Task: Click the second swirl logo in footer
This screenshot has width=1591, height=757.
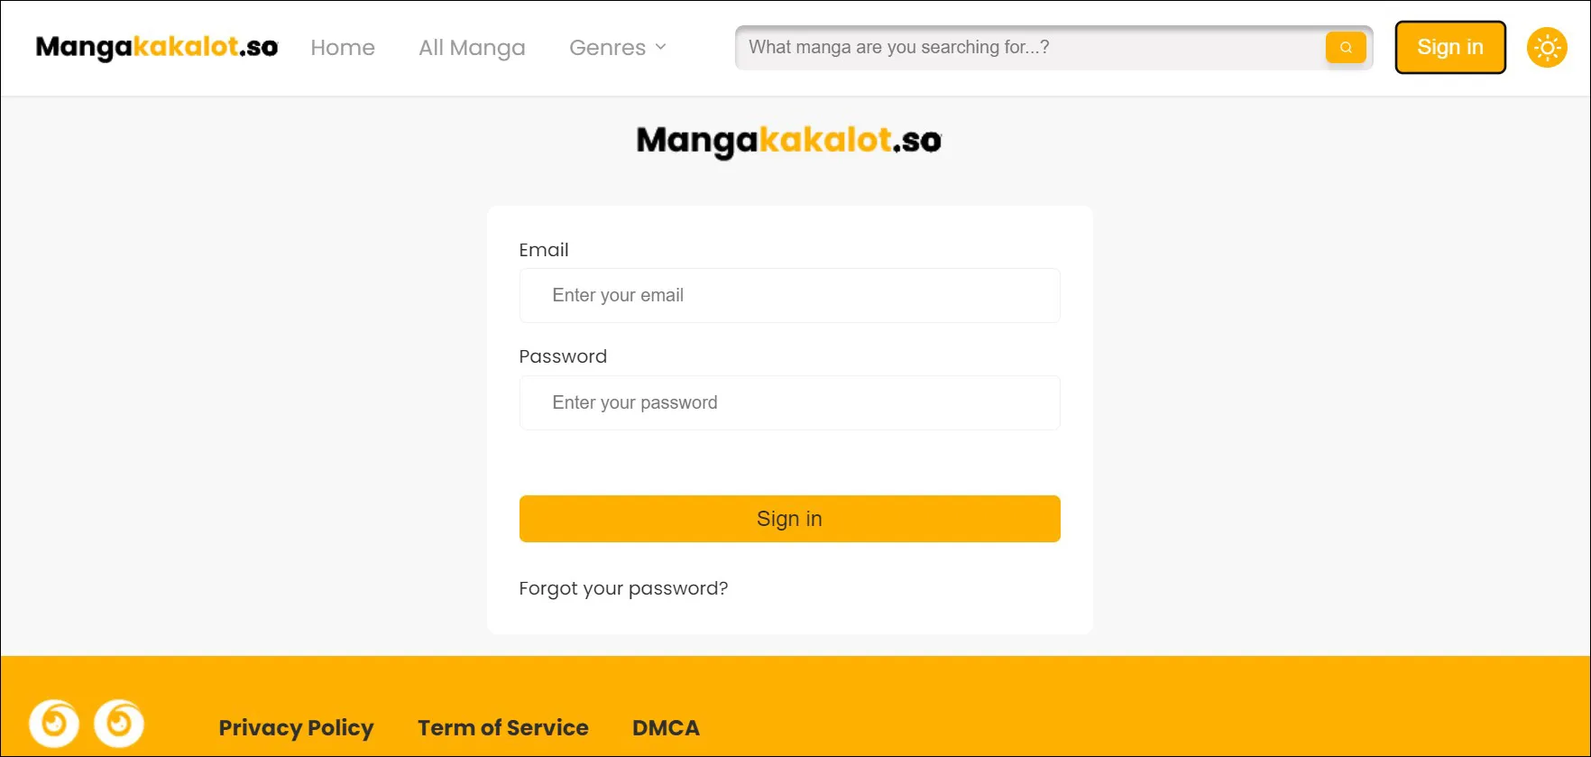Action: 119,723
